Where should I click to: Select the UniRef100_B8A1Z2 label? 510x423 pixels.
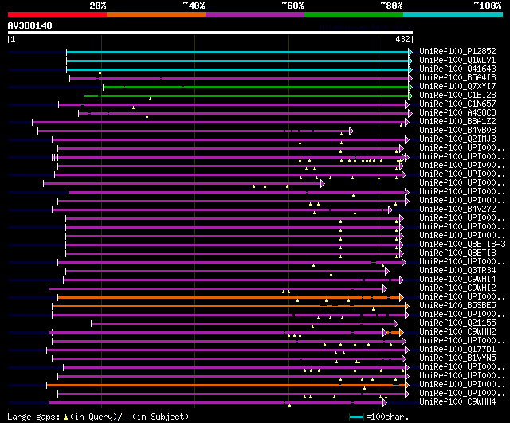pyautogui.click(x=457, y=122)
